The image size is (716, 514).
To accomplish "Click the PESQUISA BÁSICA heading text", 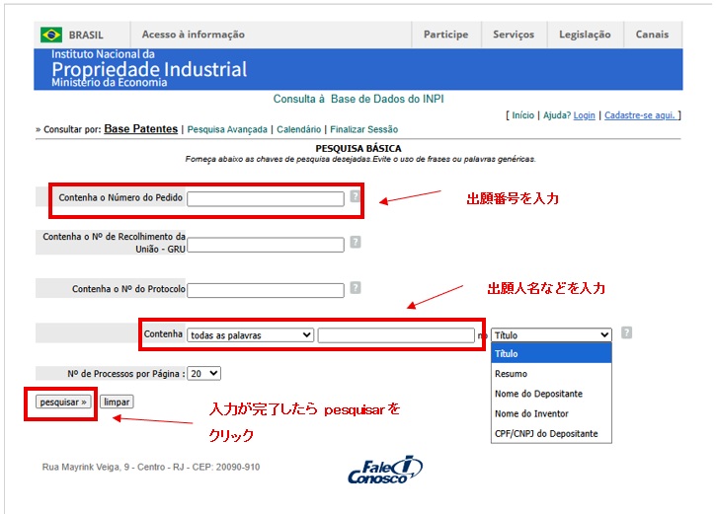I will [x=358, y=149].
